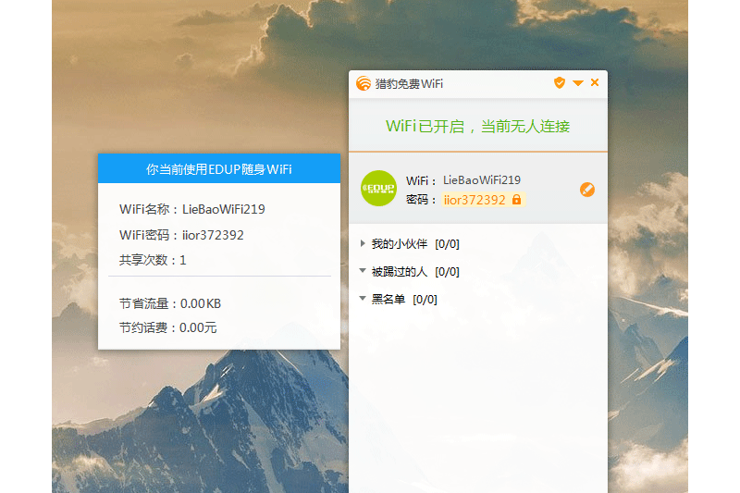Click the 节约话费：0.00元 line
The width and height of the screenshot is (740, 493).
point(168,327)
